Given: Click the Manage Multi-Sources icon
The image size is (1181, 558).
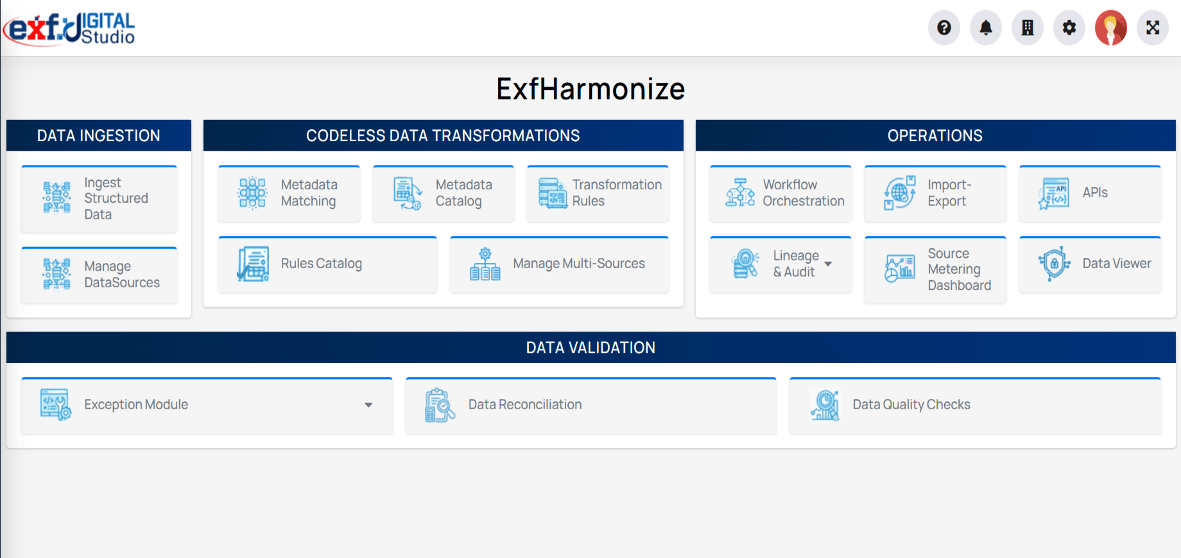Looking at the screenshot, I should (x=485, y=264).
